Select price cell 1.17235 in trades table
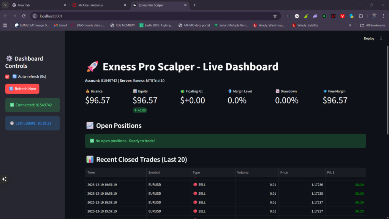This screenshot has height=219, width=389. coord(302,194)
